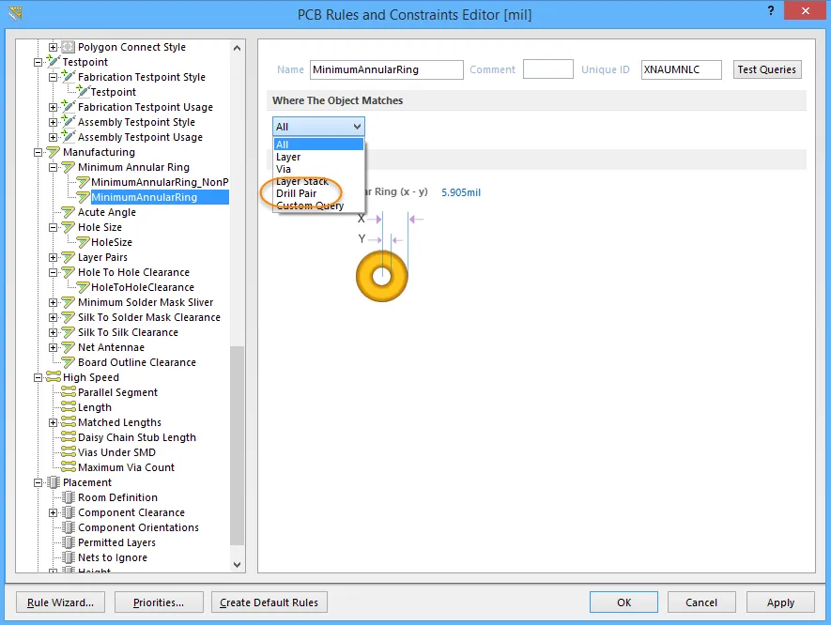
Task: Expand Fabrication Testpoint Usage node
Action: [53, 107]
